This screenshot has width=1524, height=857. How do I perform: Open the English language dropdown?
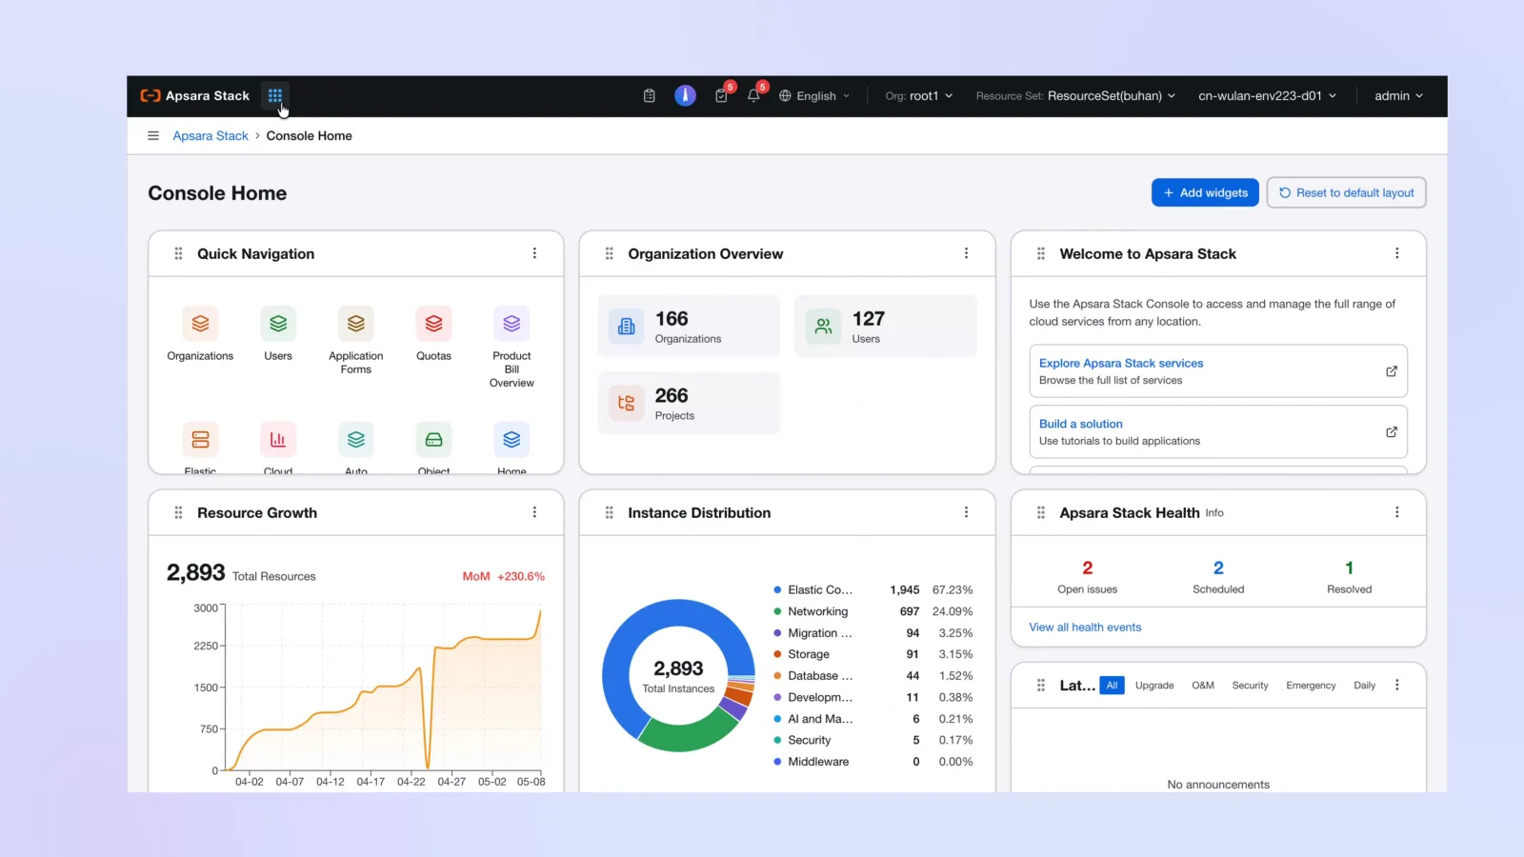pos(814,96)
